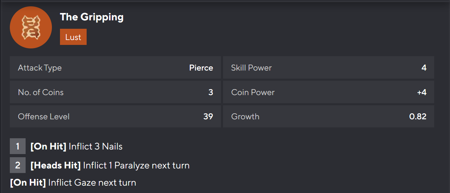This screenshot has width=450, height=193.
Task: Click the coin 2 number badge
Action: pyautogui.click(x=18, y=165)
